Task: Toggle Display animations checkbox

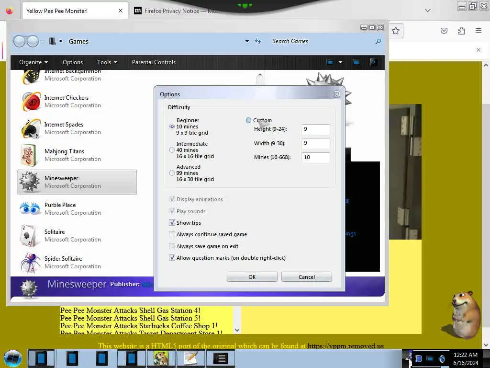Action: (x=172, y=199)
